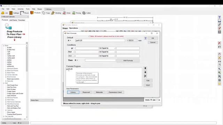
Task: Click red X delete icon in right toolbar
Action: click(220, 43)
